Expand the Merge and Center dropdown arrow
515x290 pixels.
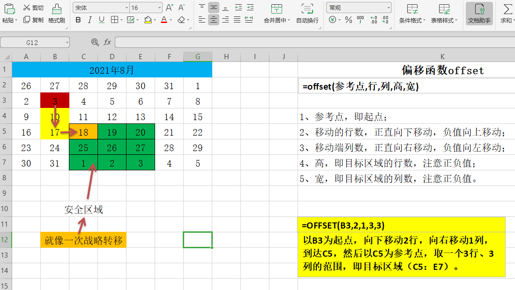(x=289, y=20)
